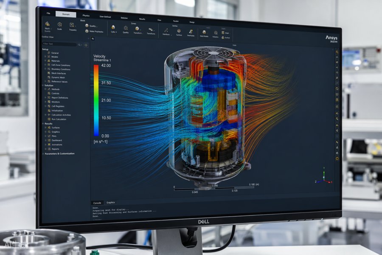Click the Controls icon under Solution
Image resolution: width=382 pixels, height=255 pixels.
49,93
